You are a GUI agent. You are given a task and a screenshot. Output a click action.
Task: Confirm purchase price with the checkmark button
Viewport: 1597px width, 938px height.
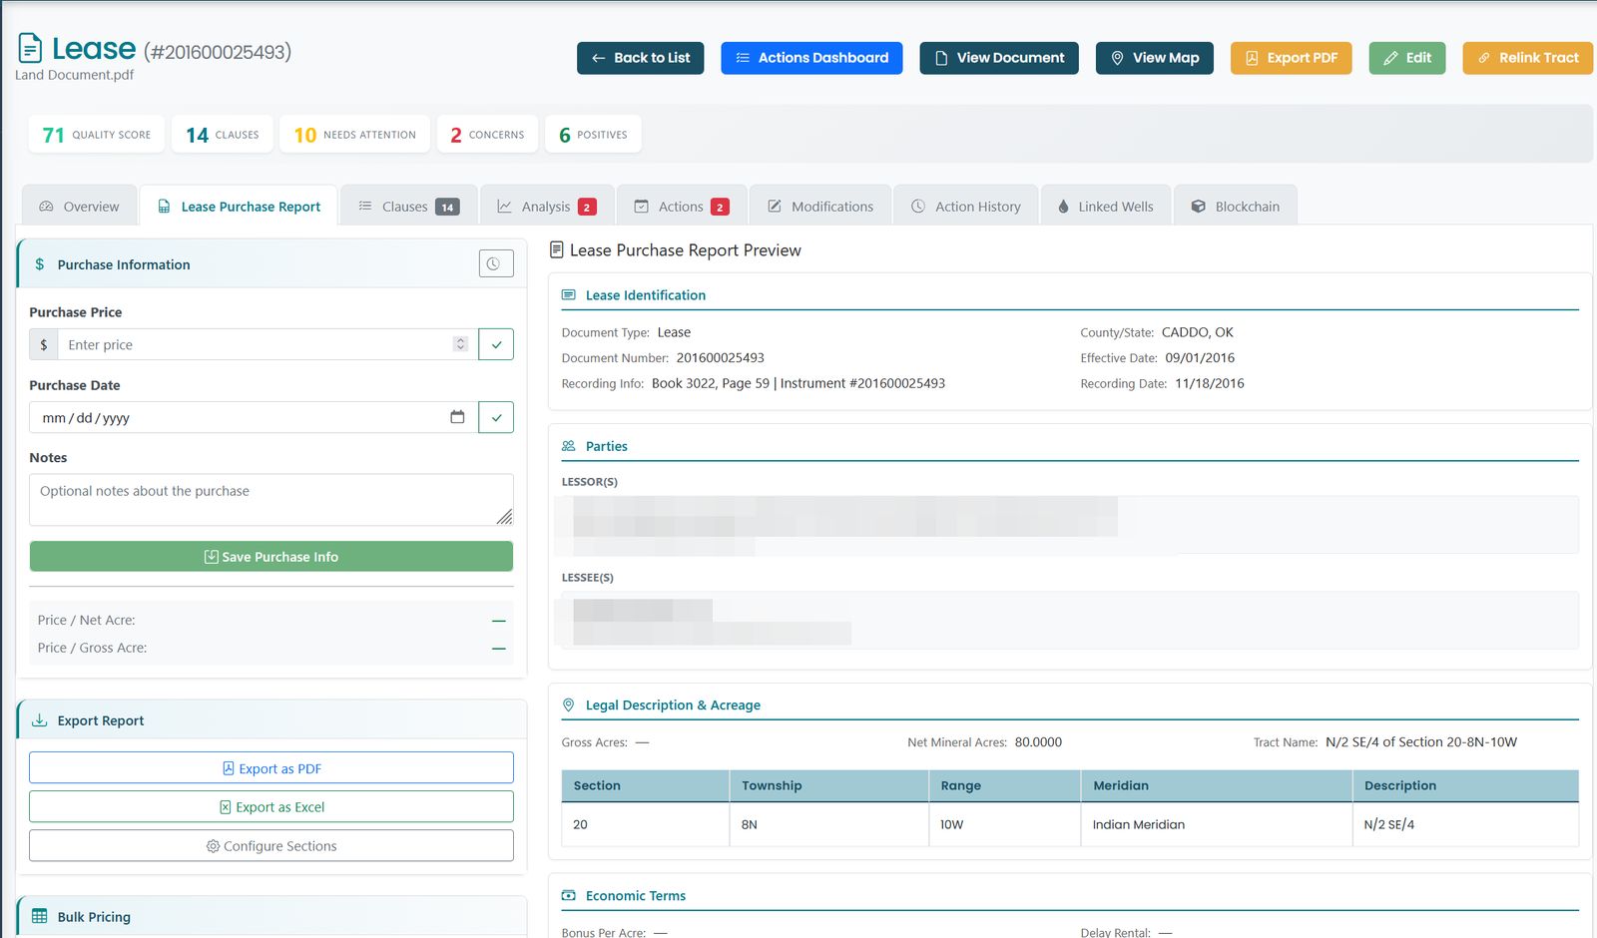[x=496, y=344]
